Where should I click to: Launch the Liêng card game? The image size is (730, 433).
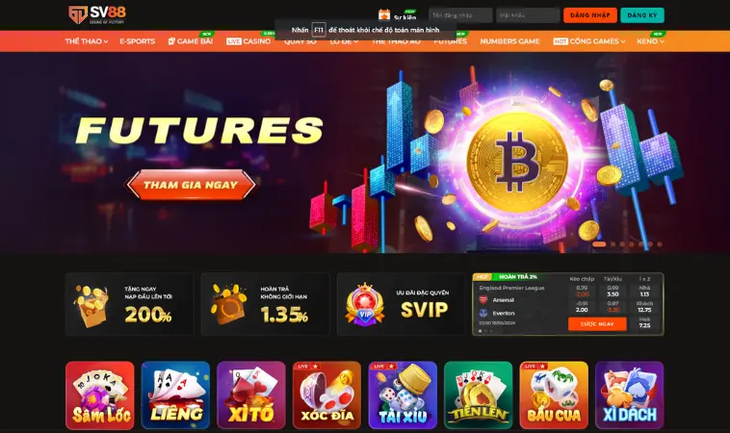click(175, 395)
